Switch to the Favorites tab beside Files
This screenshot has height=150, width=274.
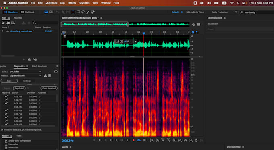coord(18,18)
